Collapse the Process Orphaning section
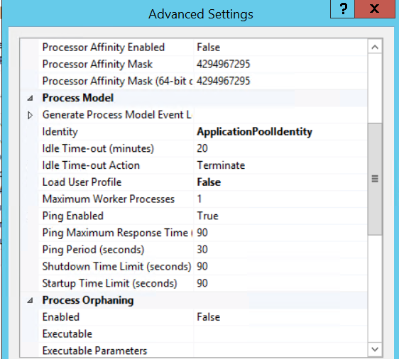Screen dimensions: 399x359 pyautogui.click(x=30, y=301)
